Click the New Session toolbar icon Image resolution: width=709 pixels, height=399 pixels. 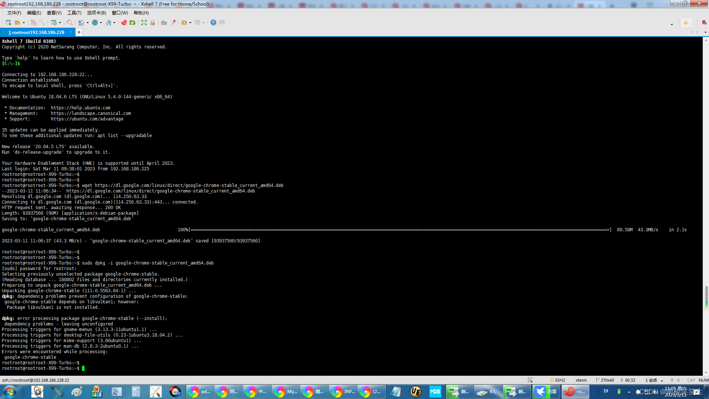click(8, 23)
